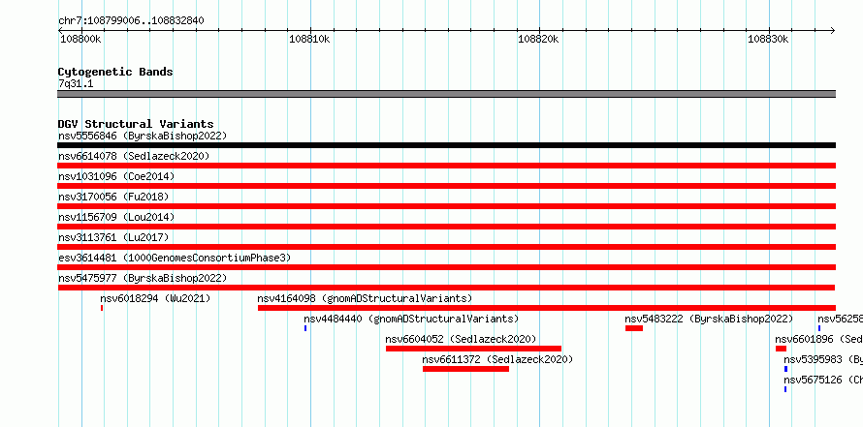Image resolution: width=863 pixels, height=427 pixels.
Task: Click the red bar under nsv1156709
Action: tap(446, 227)
